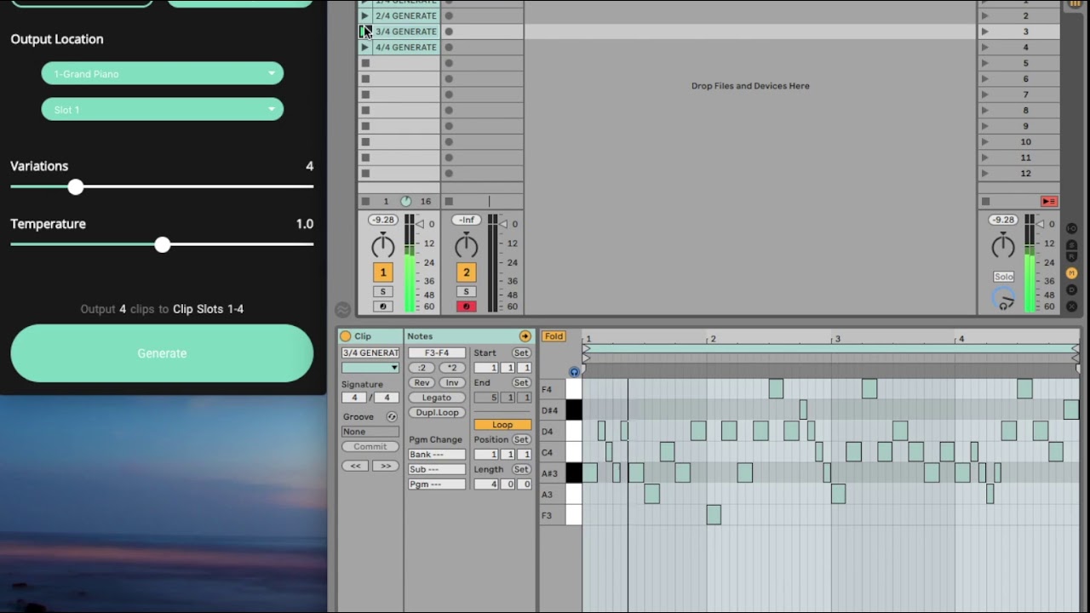Arm track 1 for recording

coord(383,306)
